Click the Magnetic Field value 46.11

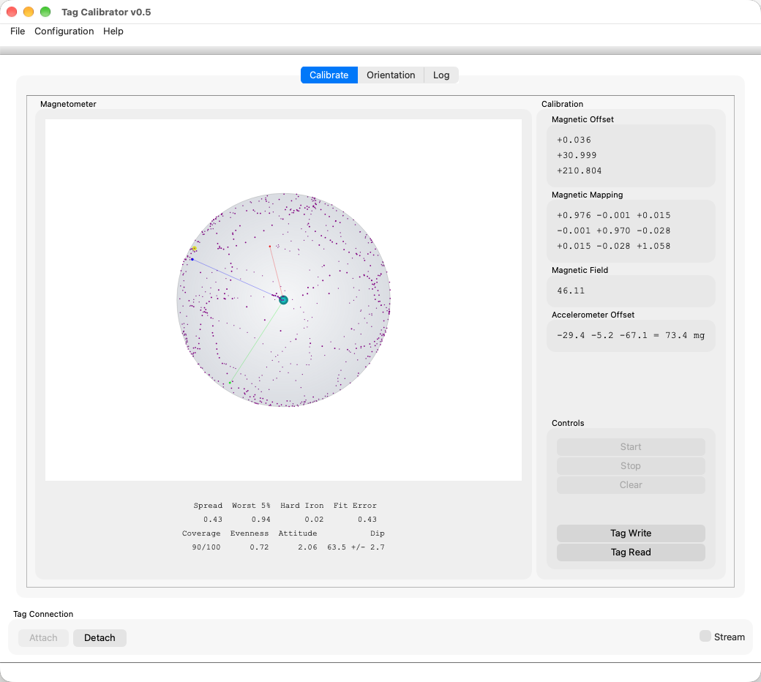pyautogui.click(x=571, y=291)
